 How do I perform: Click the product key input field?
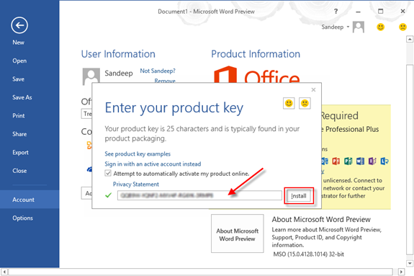199,195
